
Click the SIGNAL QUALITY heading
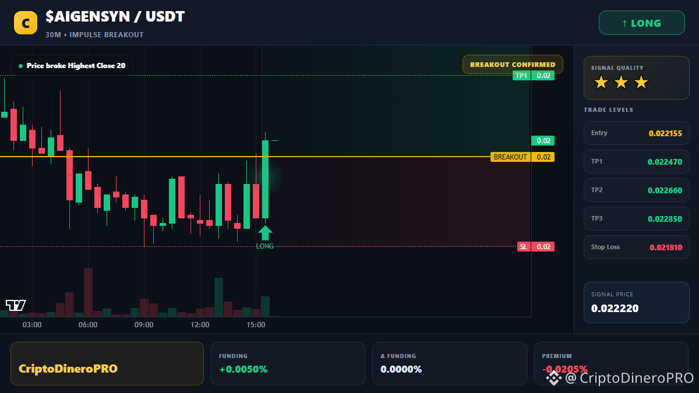(617, 68)
